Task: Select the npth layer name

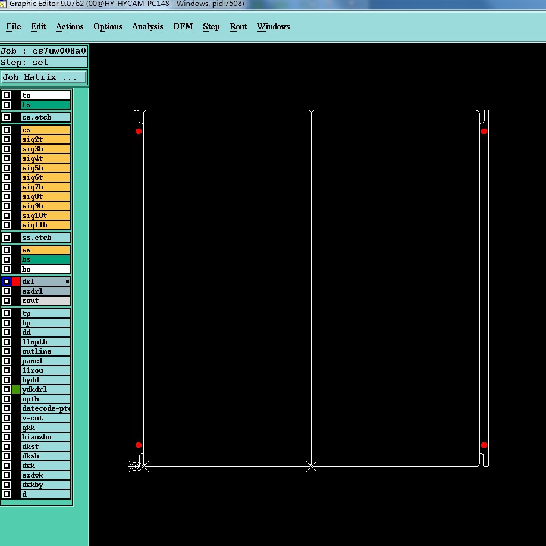Action: pyautogui.click(x=46, y=398)
